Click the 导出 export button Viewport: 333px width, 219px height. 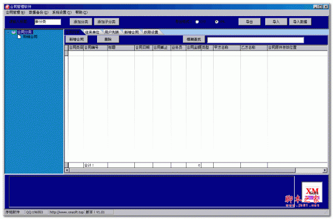point(249,22)
